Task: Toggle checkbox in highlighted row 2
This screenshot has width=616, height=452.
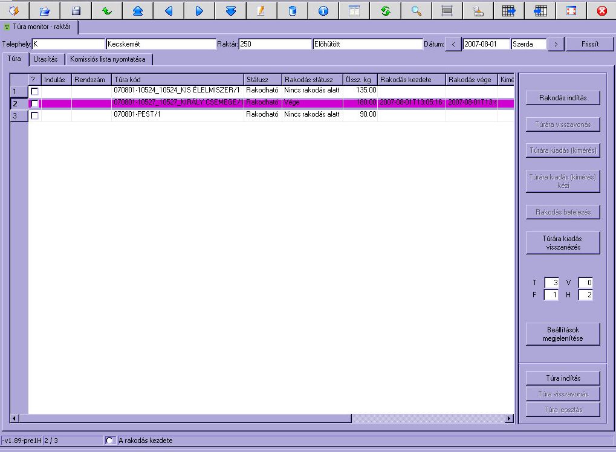Action: (x=34, y=103)
